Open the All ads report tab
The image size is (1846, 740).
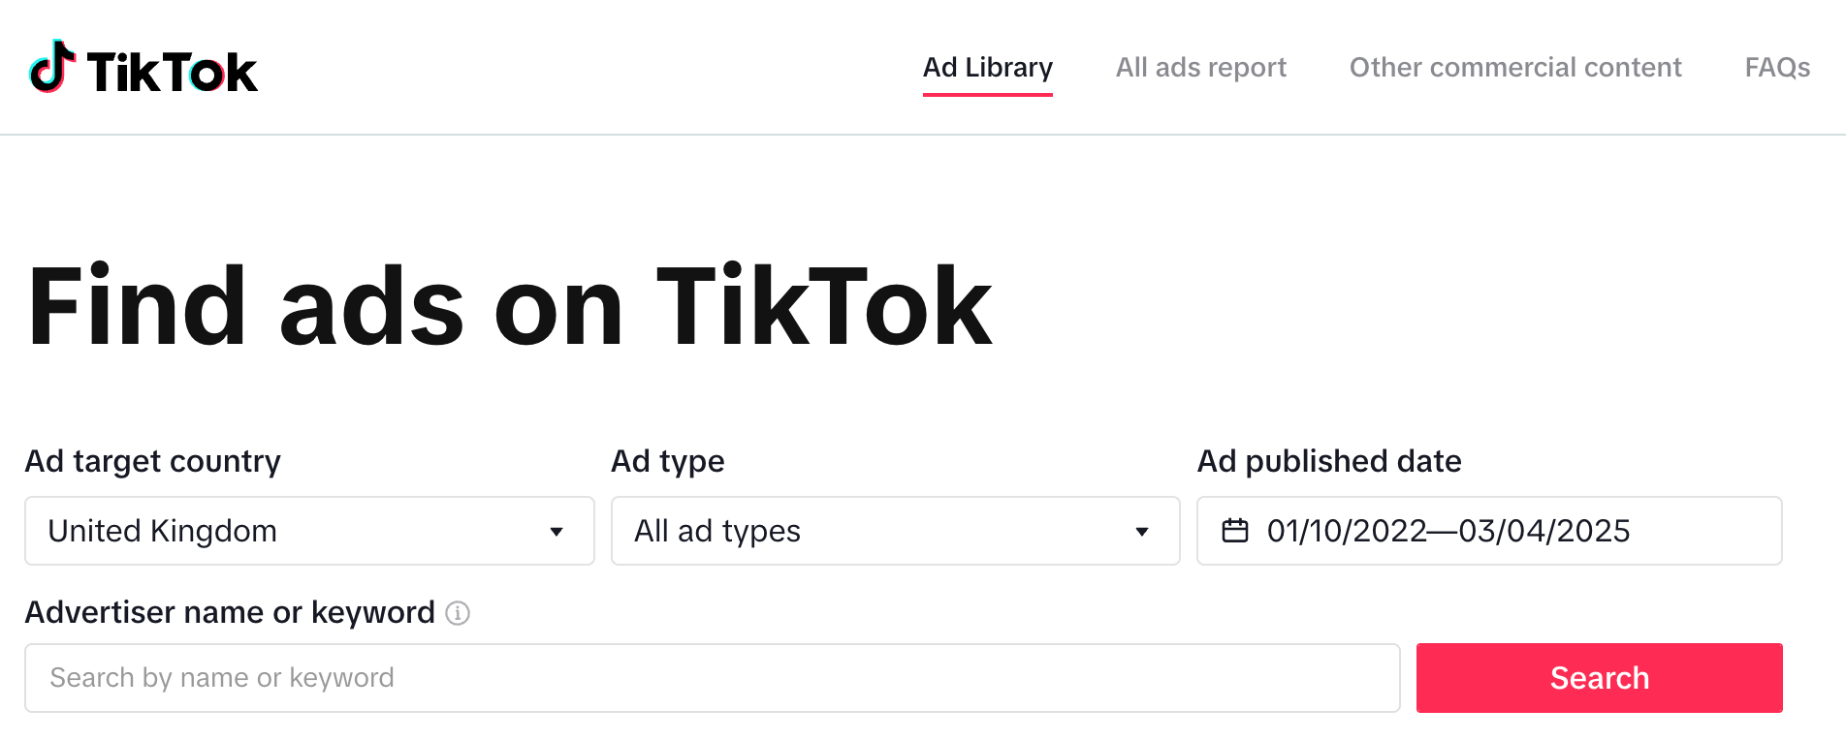click(1200, 68)
